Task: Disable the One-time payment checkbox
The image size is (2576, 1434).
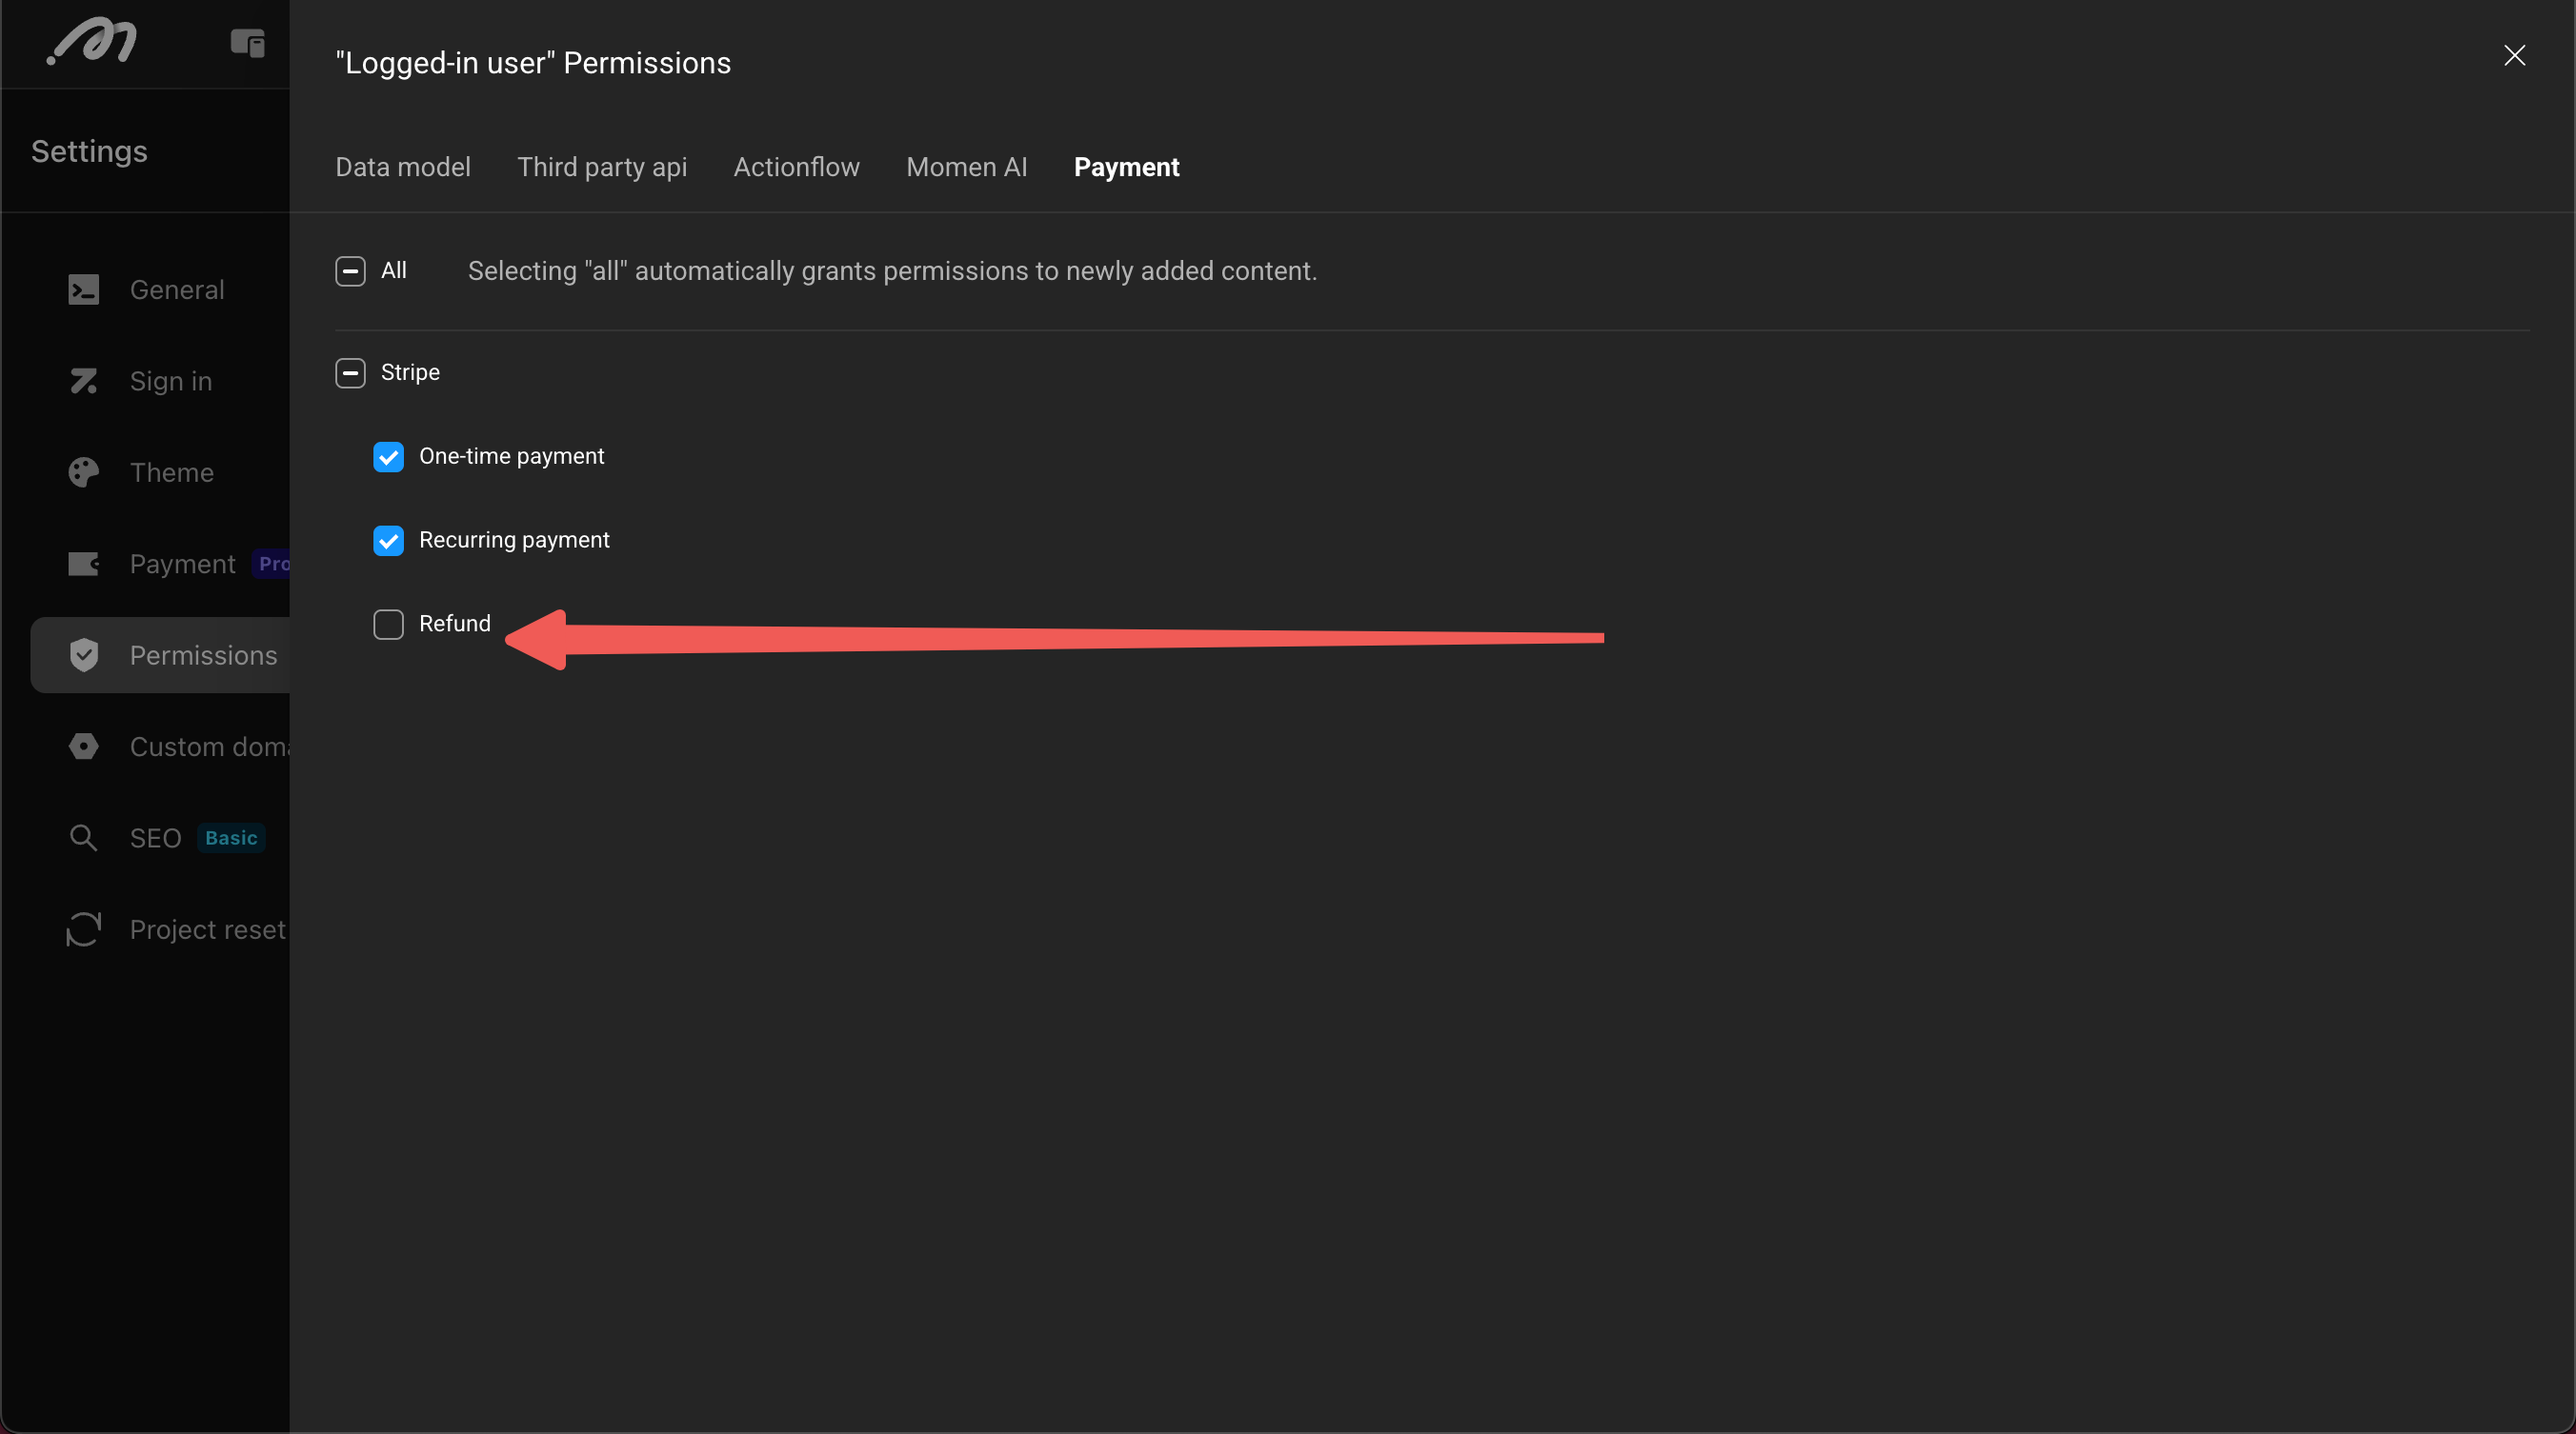Action: click(389, 457)
